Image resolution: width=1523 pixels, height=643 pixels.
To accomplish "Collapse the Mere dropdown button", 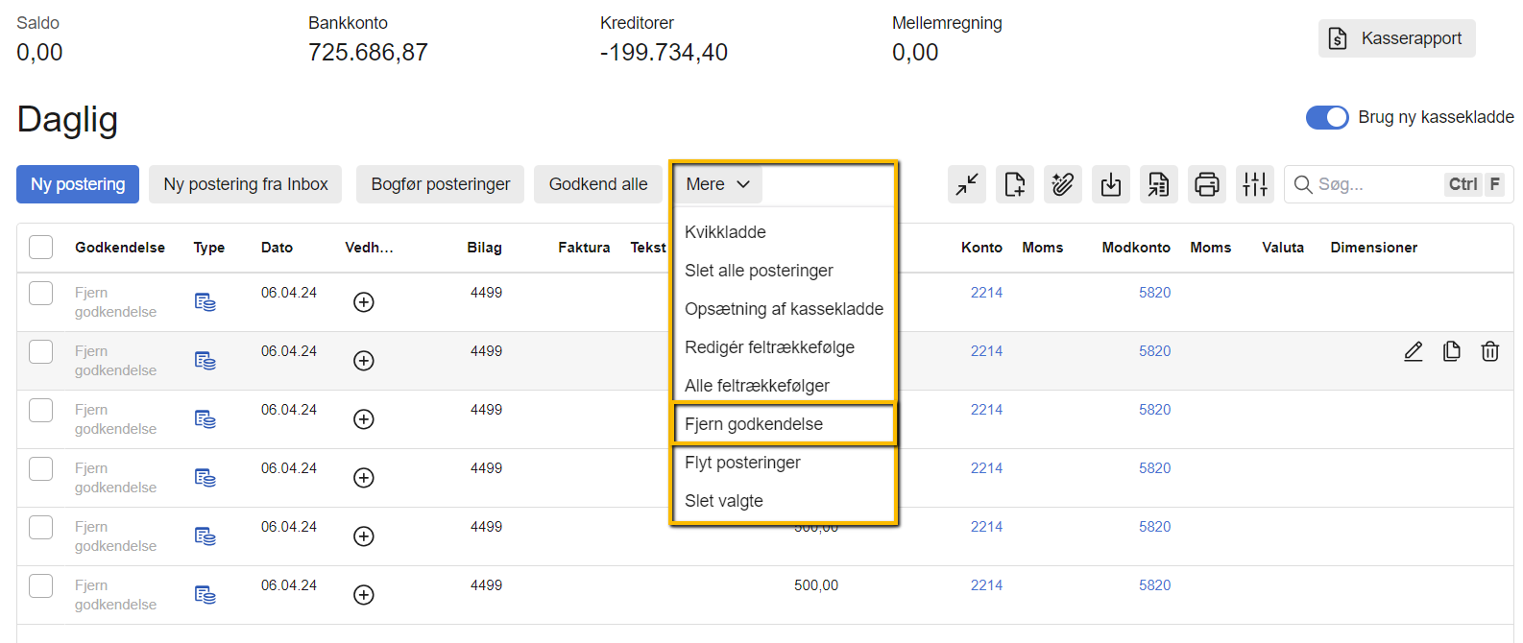I will point(717,184).
